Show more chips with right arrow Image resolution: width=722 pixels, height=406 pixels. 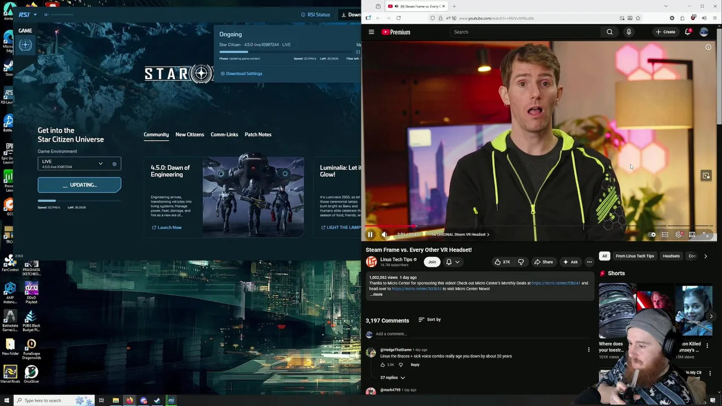706,256
